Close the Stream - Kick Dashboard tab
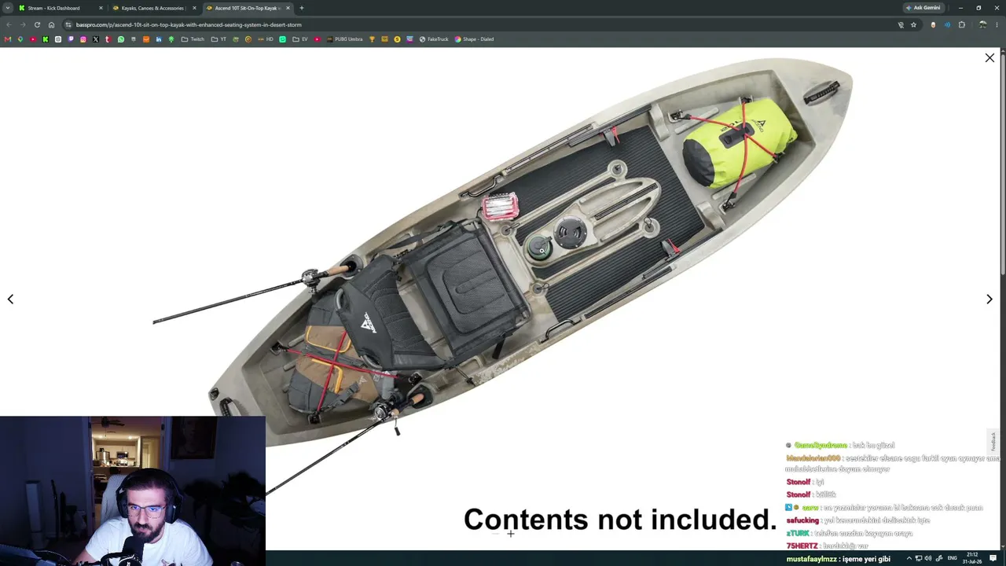This screenshot has height=566, width=1006. tap(101, 8)
